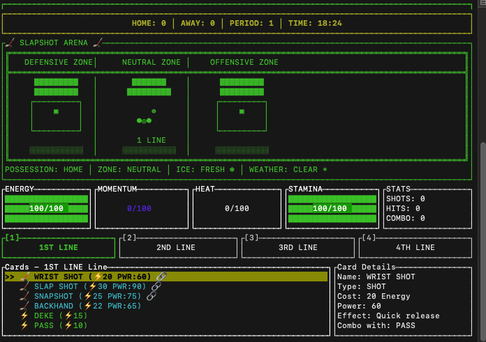The image size is (486, 342).
Task: Click the snowflake icon after ICE: FRESH
Action: [x=232, y=169]
